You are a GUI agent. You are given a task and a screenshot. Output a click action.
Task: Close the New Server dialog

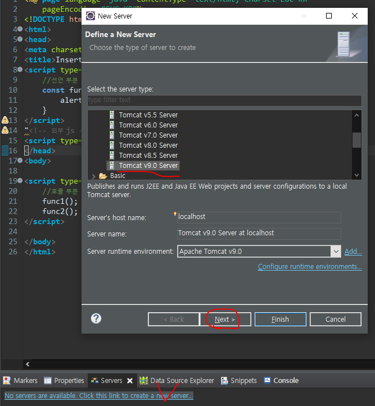pyautogui.click(x=355, y=16)
